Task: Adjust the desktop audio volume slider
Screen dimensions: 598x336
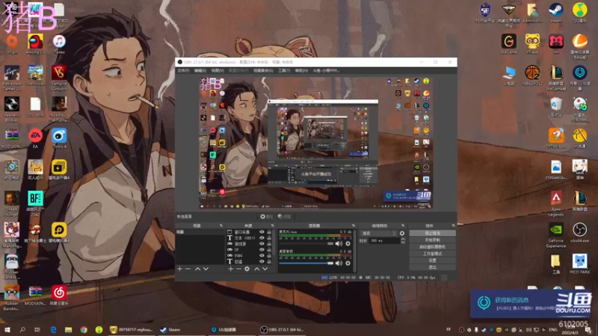Action: pos(306,264)
